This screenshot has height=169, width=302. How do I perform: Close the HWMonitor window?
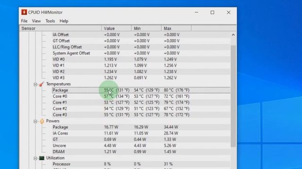coord(228,13)
